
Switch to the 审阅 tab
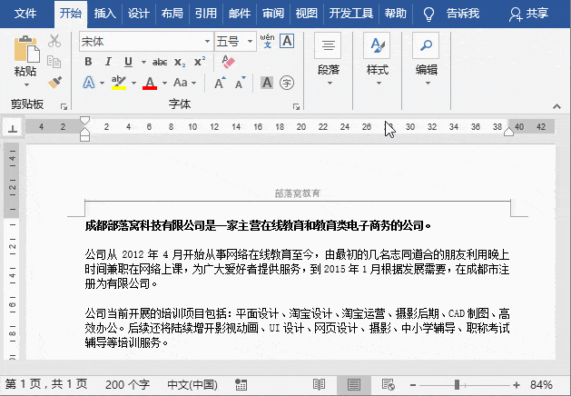(x=272, y=14)
